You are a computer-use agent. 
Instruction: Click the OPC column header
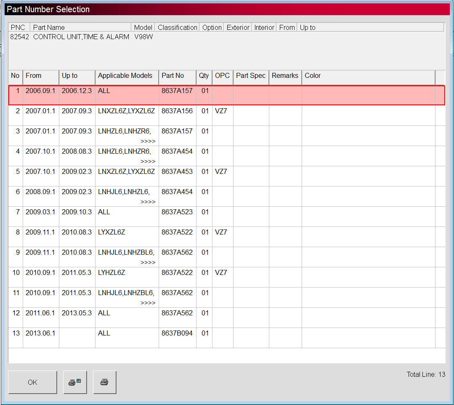pyautogui.click(x=222, y=76)
